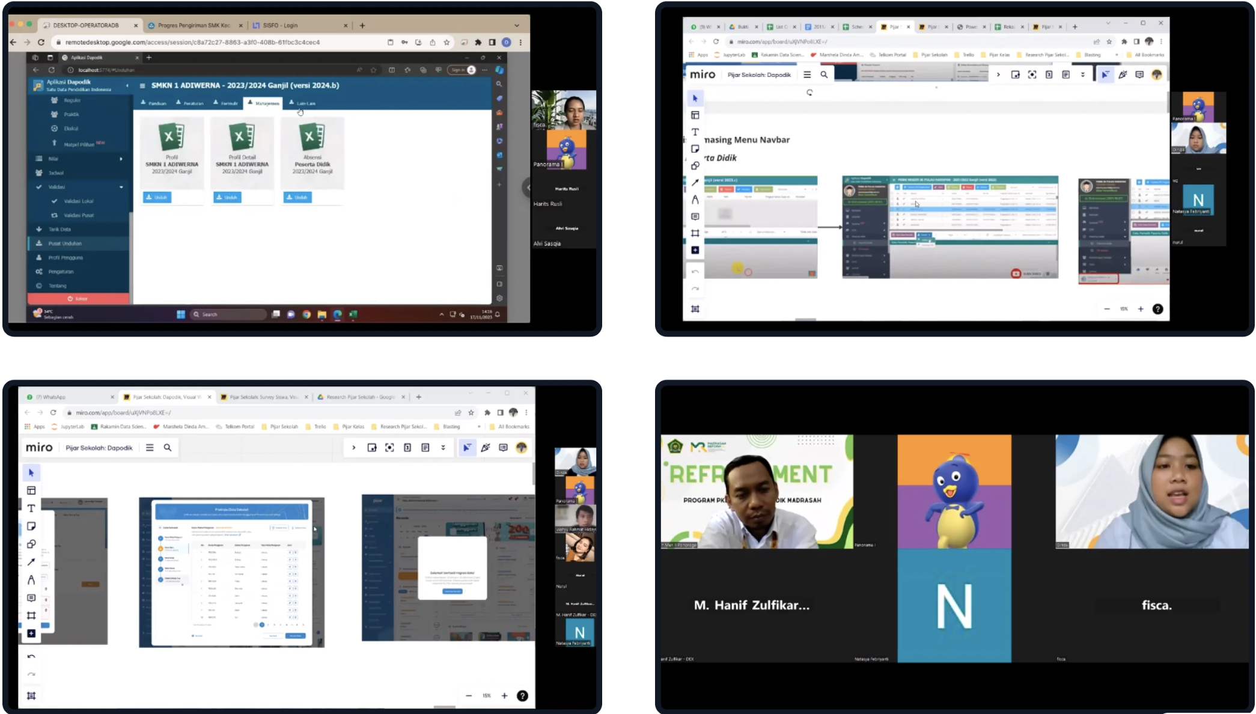Viewport: 1256px width, 714px height.
Task: Expand collaboration toolbar chevron in WhatsApp-tab Miro
Action: coord(354,447)
